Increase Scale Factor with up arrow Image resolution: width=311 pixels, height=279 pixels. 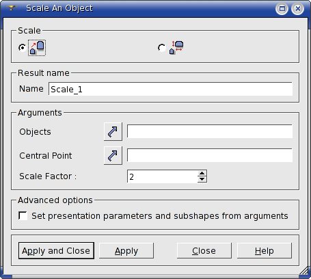(202, 174)
